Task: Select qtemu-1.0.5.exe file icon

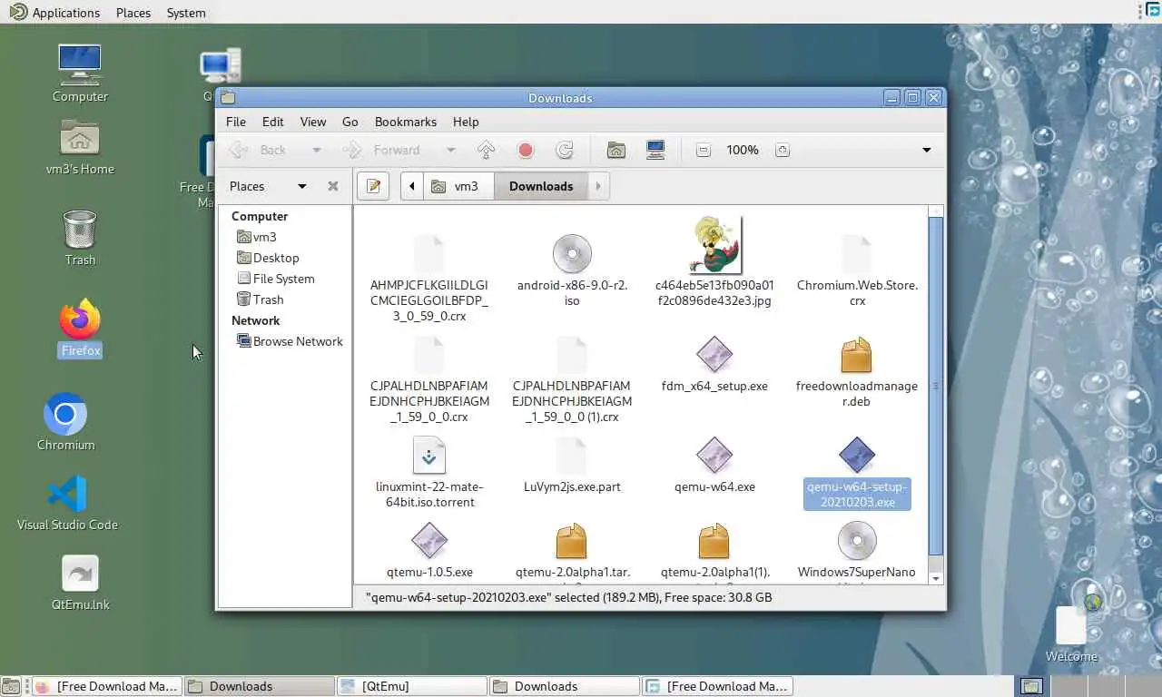Action: (428, 541)
